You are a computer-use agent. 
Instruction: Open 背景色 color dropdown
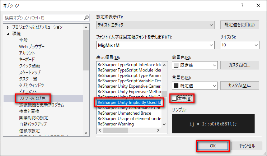coord(195,86)
